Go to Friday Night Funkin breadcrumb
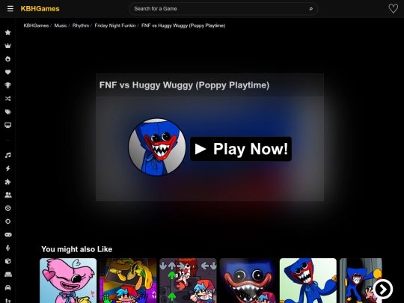Viewport: 404px width, 303px height. [115, 25]
